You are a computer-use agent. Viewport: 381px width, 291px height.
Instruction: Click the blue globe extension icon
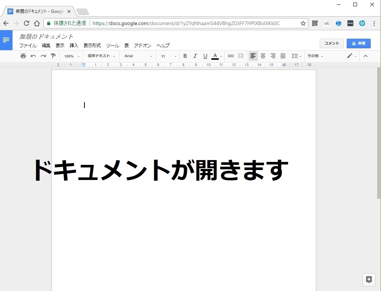point(339,23)
